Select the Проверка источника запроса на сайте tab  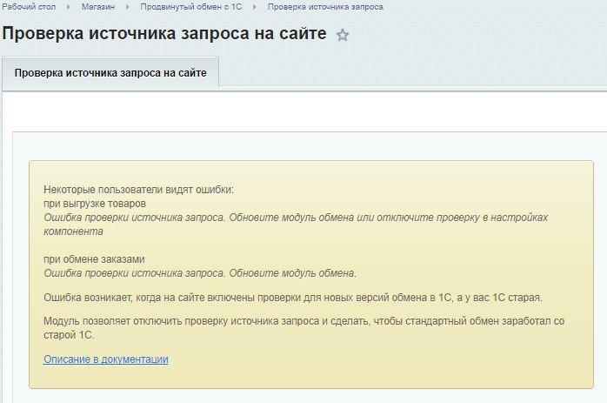[110, 73]
